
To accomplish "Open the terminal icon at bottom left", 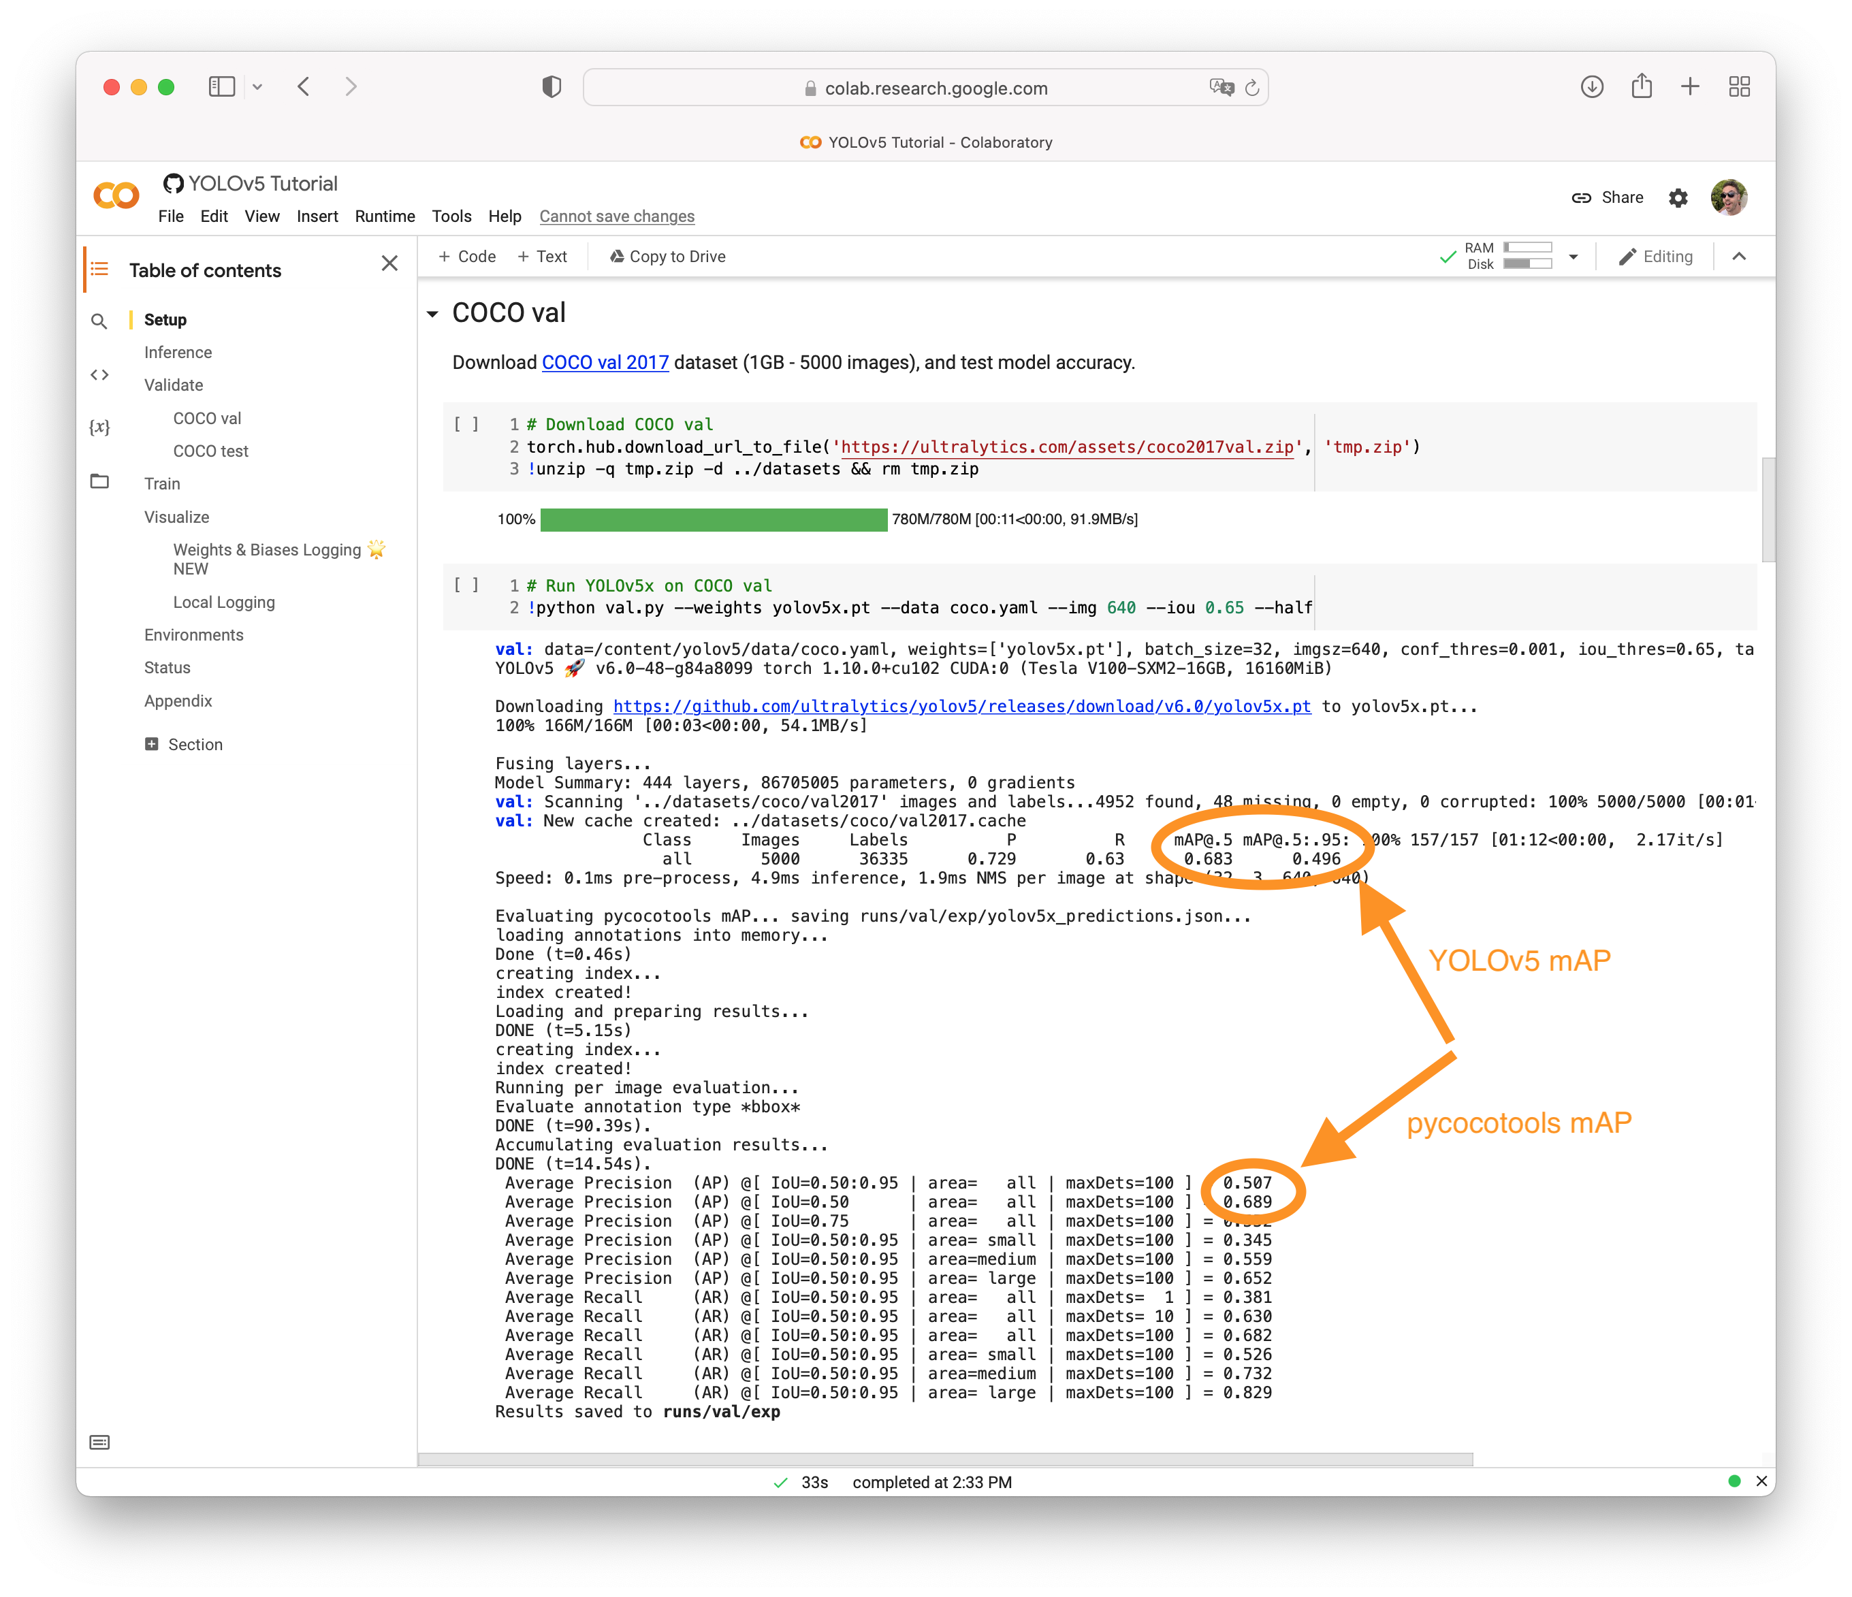I will pyautogui.click(x=99, y=1442).
